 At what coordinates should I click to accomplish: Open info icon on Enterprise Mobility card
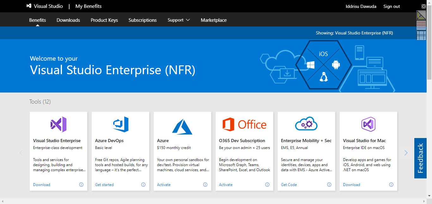click(329, 185)
